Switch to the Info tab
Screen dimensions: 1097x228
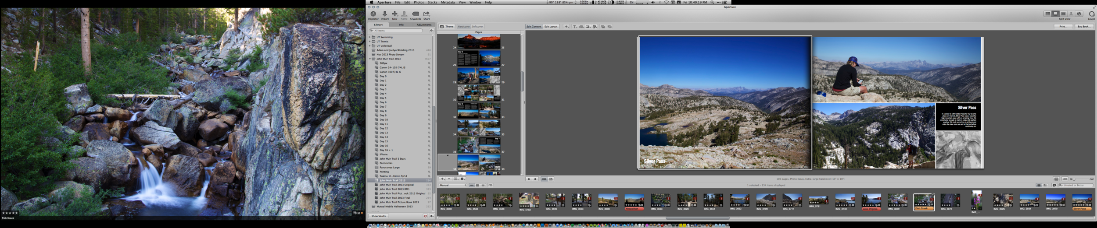pos(401,25)
